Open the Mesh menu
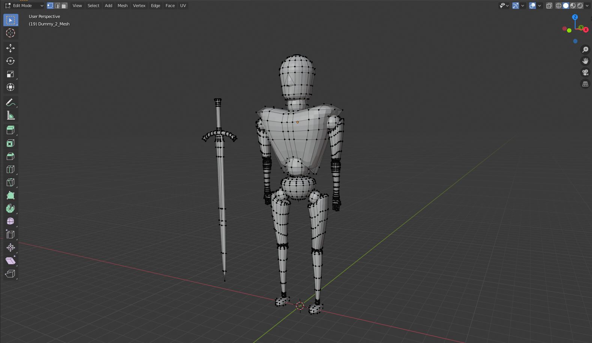The image size is (592, 343). coord(123,6)
